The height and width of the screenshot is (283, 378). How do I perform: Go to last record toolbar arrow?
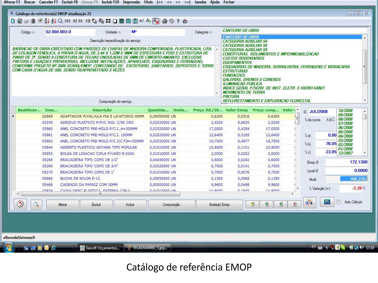[x=88, y=21]
